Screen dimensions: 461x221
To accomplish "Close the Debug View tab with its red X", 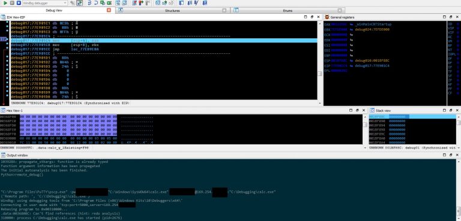I will click(109, 10).
